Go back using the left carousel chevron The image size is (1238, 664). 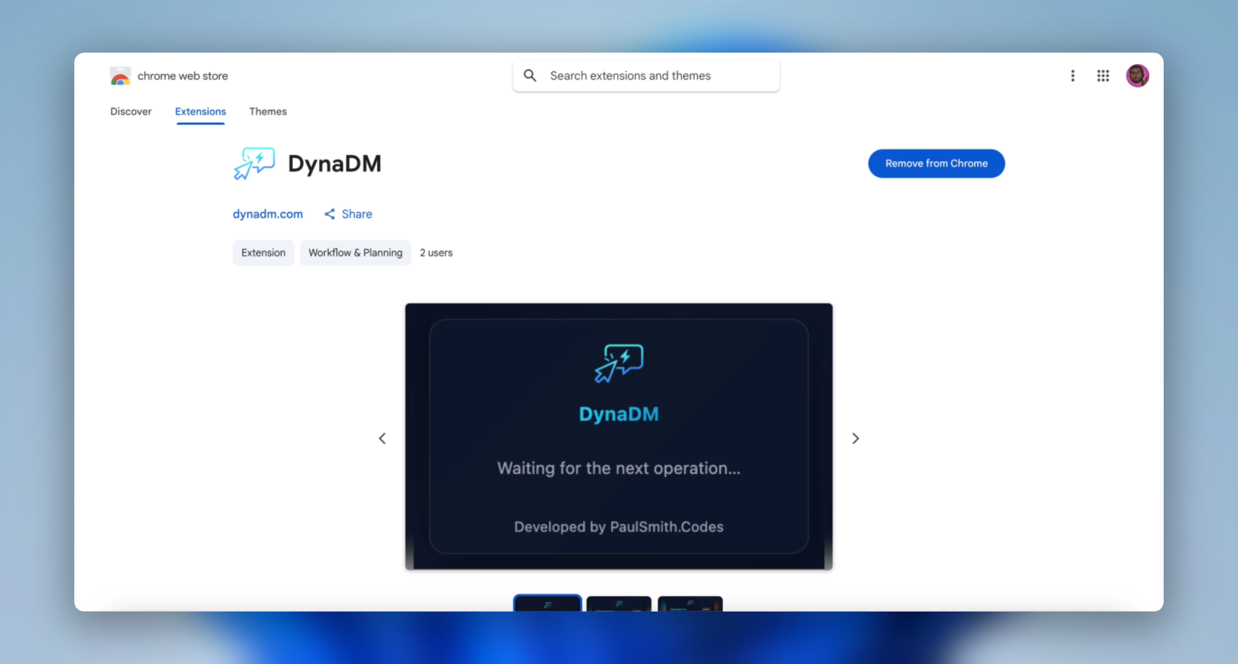pyautogui.click(x=382, y=438)
